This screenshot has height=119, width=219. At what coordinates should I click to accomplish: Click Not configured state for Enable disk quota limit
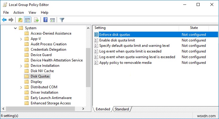[194, 40]
